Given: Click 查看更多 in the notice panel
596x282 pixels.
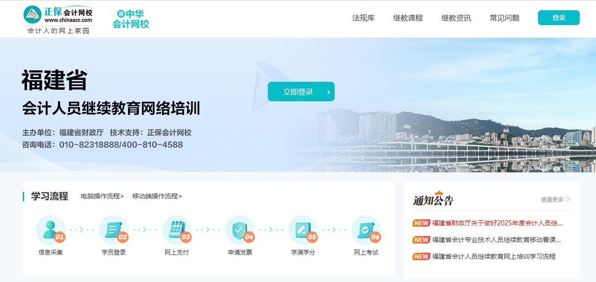Looking at the screenshot, I should [552, 199].
